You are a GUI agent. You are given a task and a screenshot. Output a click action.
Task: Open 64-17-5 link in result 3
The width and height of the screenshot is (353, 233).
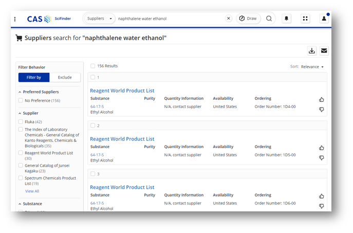(97, 203)
